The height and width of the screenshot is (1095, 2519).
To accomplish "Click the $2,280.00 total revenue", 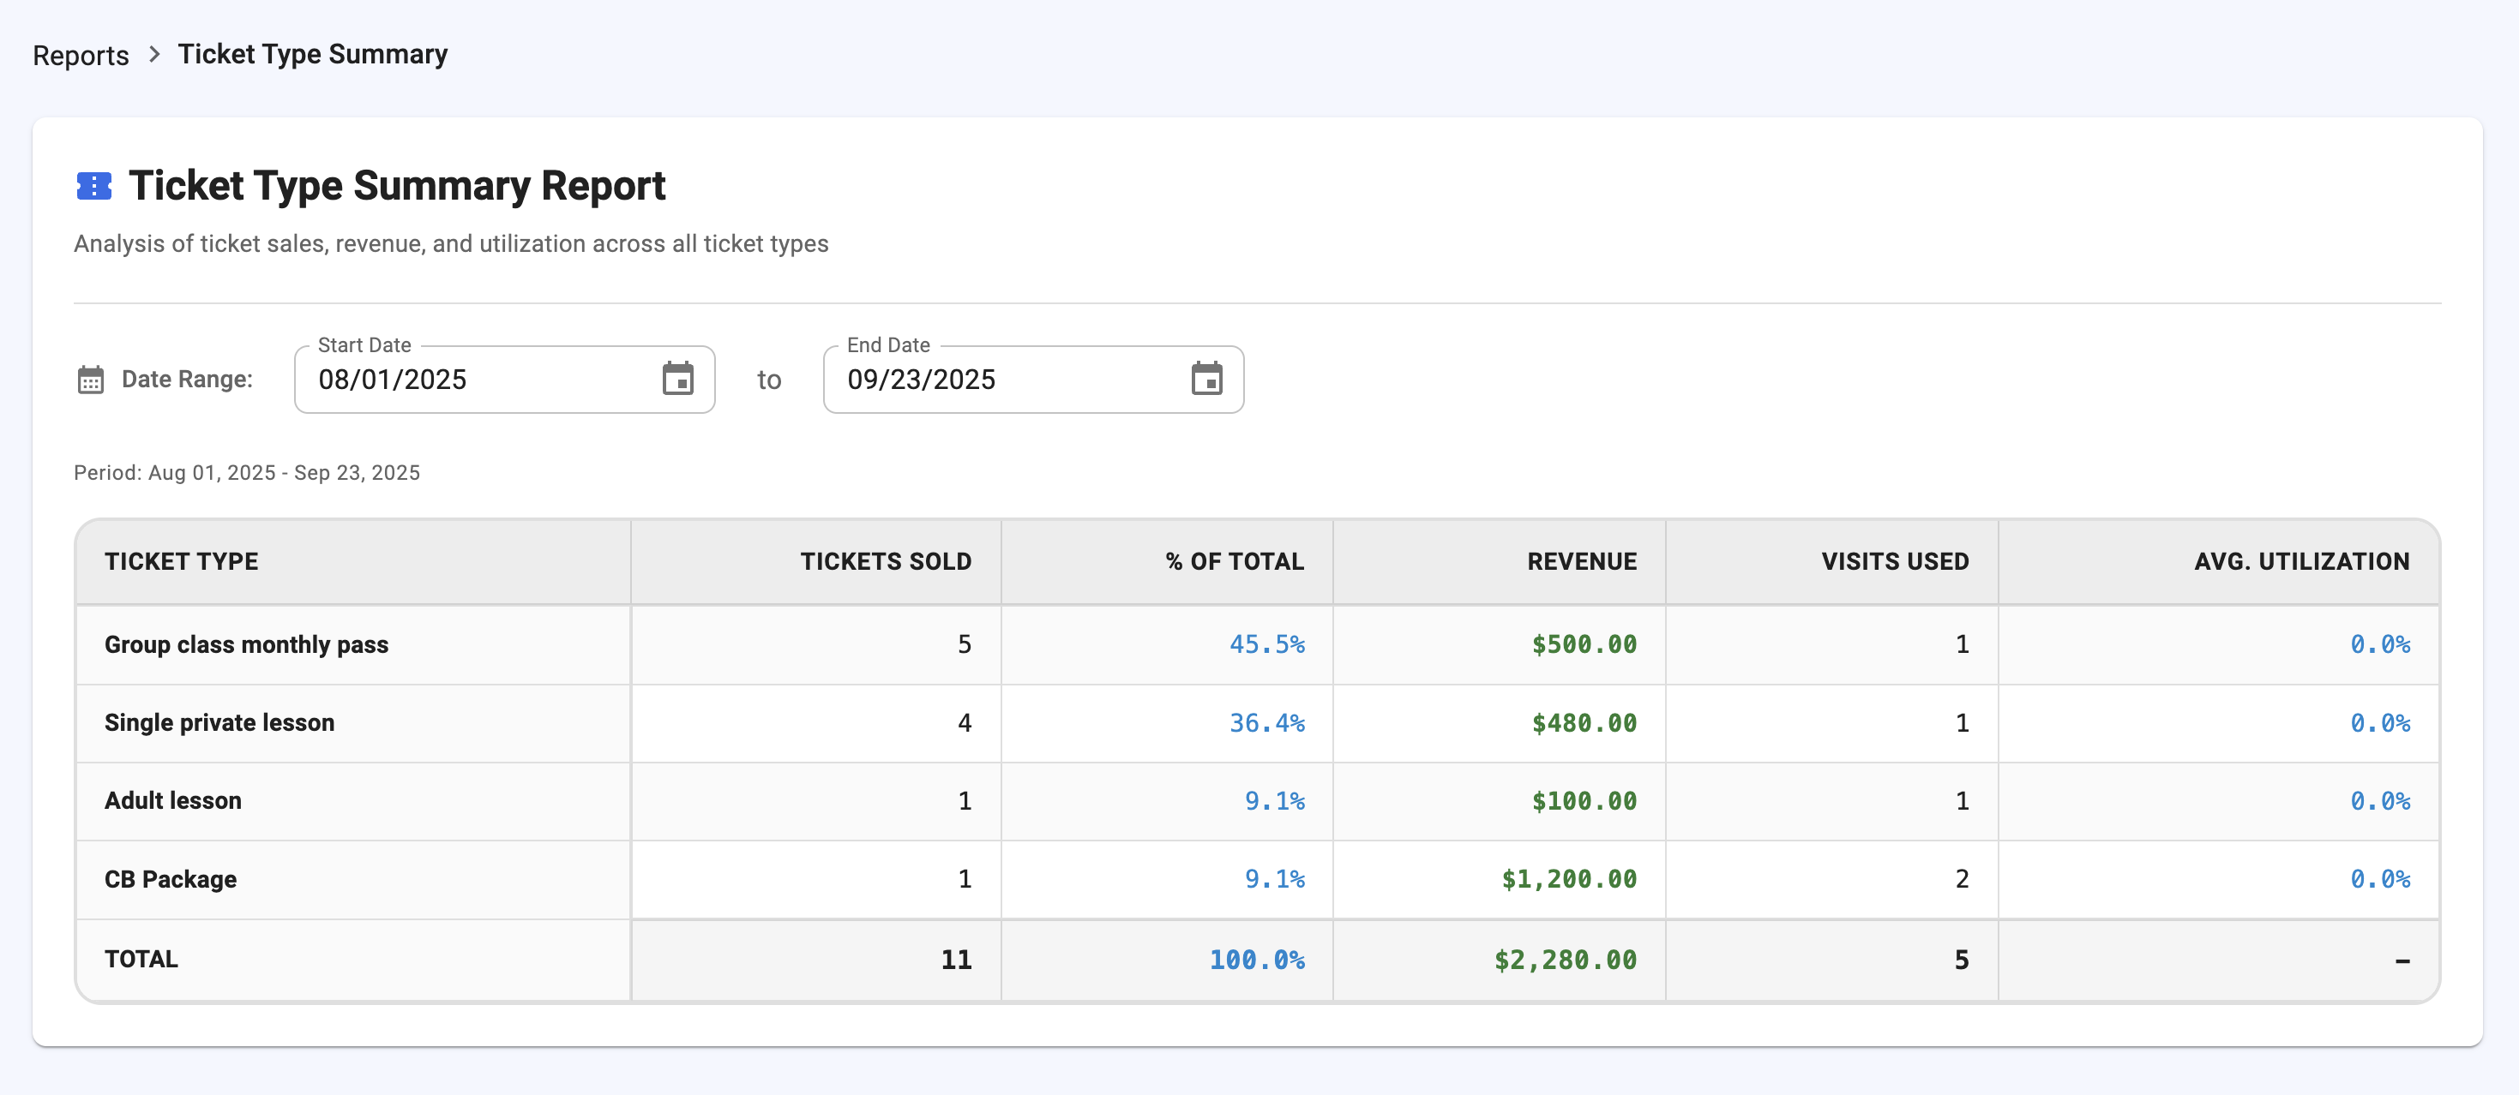I will point(1566,960).
